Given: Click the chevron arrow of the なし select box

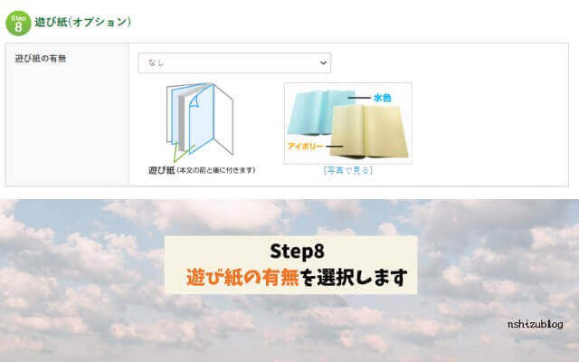Looking at the screenshot, I should coord(323,62).
